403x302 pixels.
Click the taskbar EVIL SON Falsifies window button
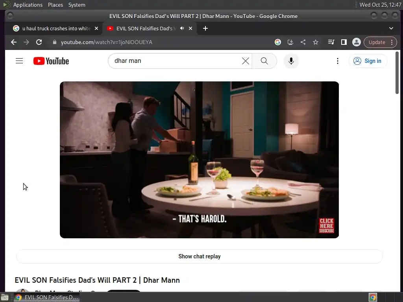46,297
